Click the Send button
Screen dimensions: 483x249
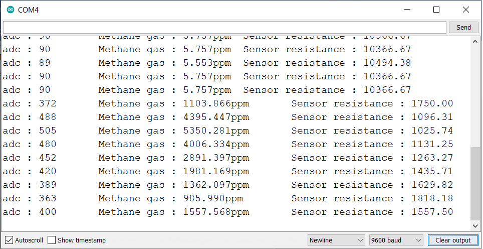click(463, 27)
